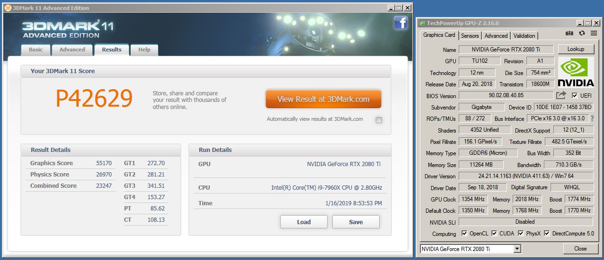Switch to the Advanced tab in 3DMark
604x260 pixels.
(72, 50)
